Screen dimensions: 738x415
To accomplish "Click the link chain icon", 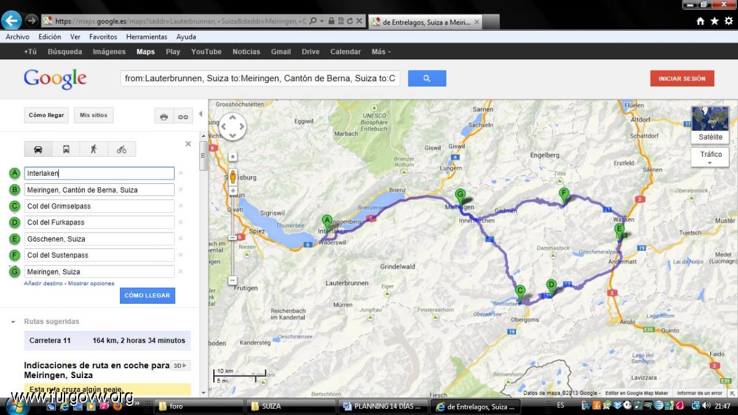I will [183, 116].
